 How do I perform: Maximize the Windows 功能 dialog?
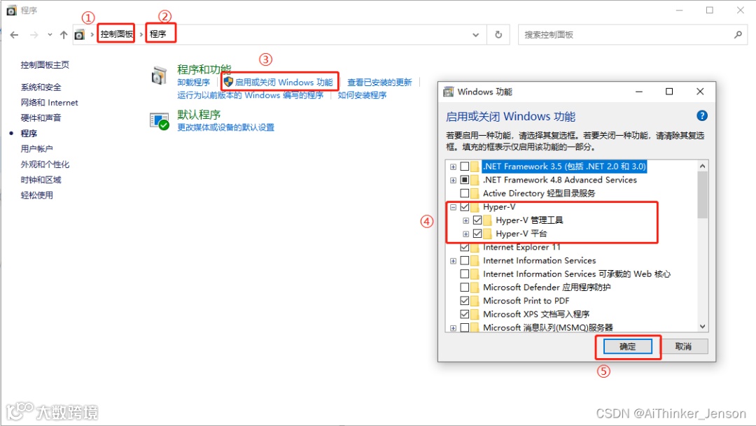coord(669,92)
